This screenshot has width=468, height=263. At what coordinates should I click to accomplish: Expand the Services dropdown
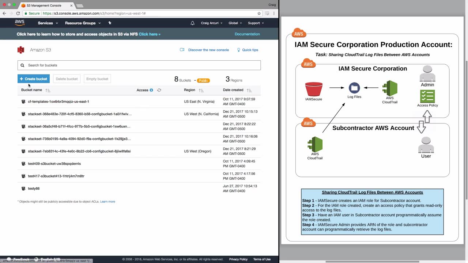(48, 23)
